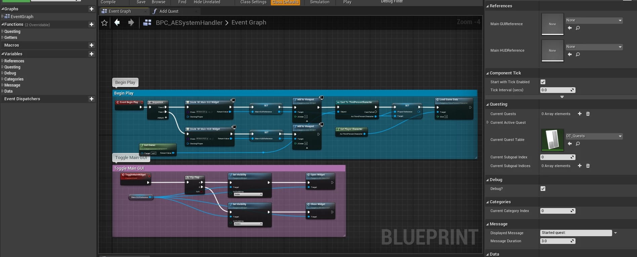Empty the Current Quests array with trash
The width and height of the screenshot is (637, 257).
pyautogui.click(x=588, y=114)
